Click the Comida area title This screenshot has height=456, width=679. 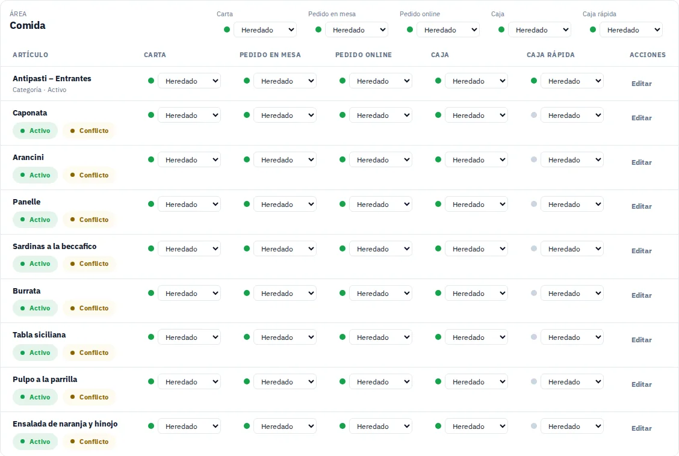click(28, 25)
